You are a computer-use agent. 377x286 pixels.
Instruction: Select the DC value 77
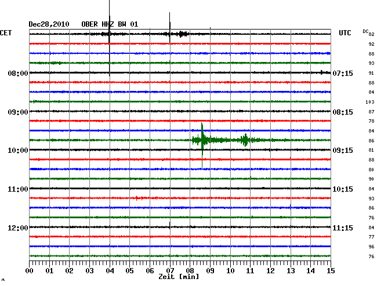[x=371, y=237]
